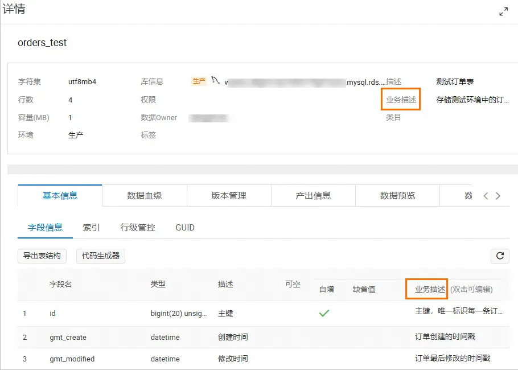Click the 字段名 column header
Viewport: 518px width, 370px height.
tap(61, 284)
